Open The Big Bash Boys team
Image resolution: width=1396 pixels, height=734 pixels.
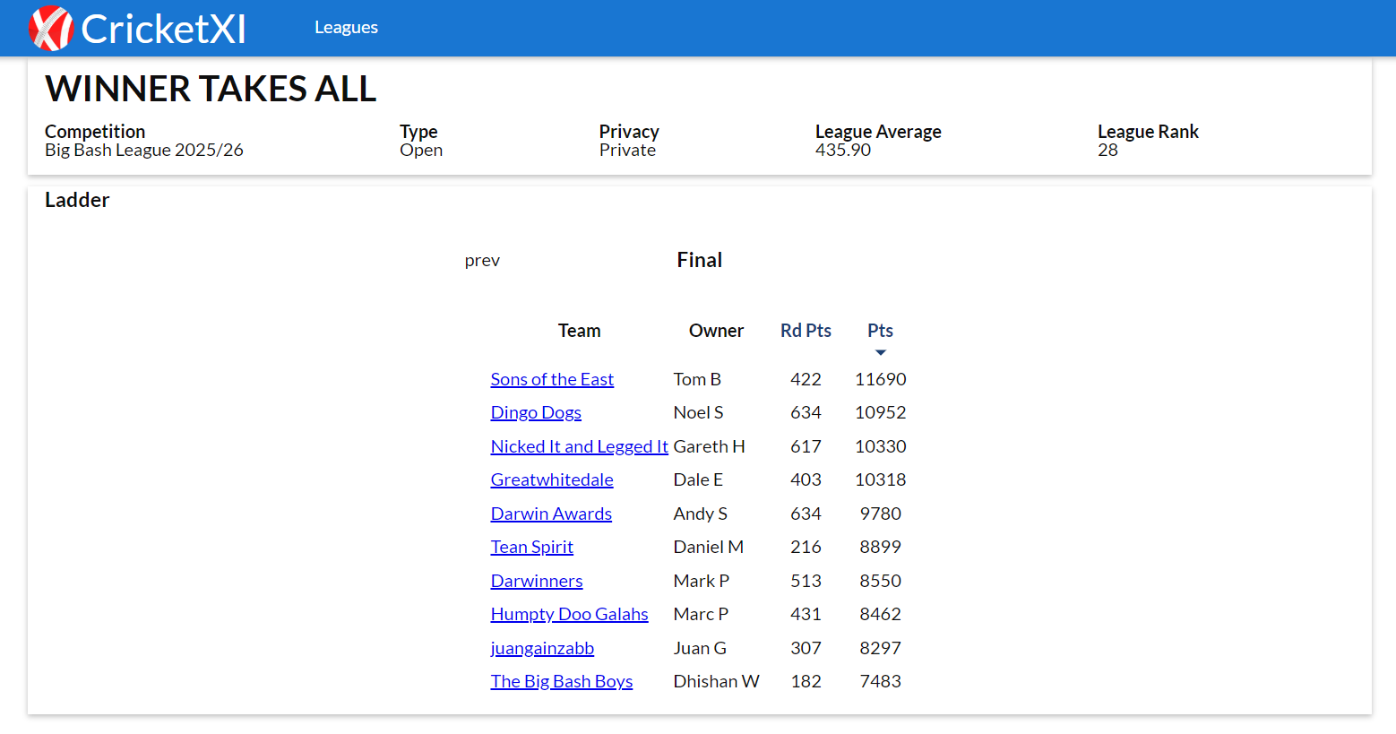pos(562,681)
